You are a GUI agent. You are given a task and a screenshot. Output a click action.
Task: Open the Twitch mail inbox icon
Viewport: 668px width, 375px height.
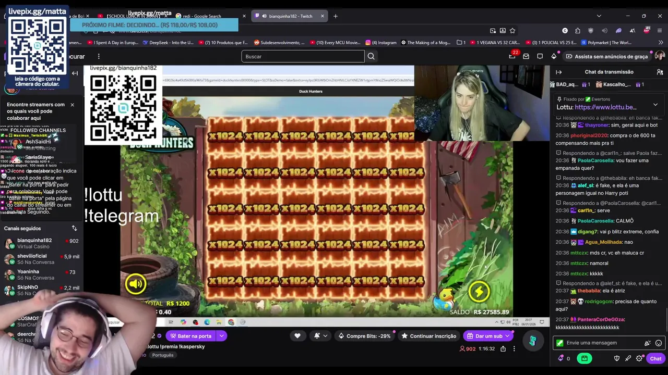click(526, 56)
